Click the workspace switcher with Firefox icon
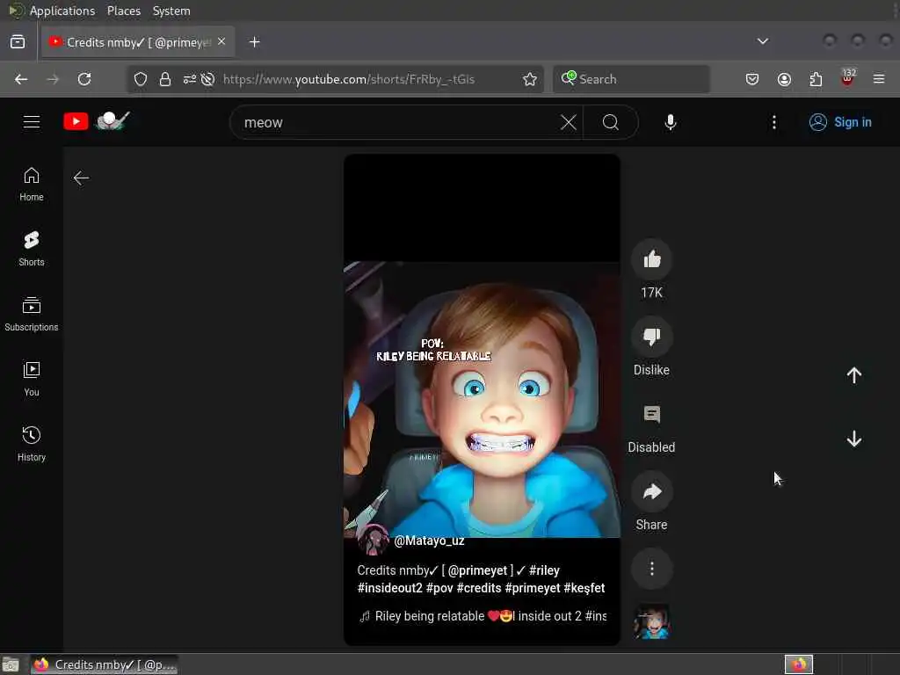900x675 pixels. click(x=798, y=664)
